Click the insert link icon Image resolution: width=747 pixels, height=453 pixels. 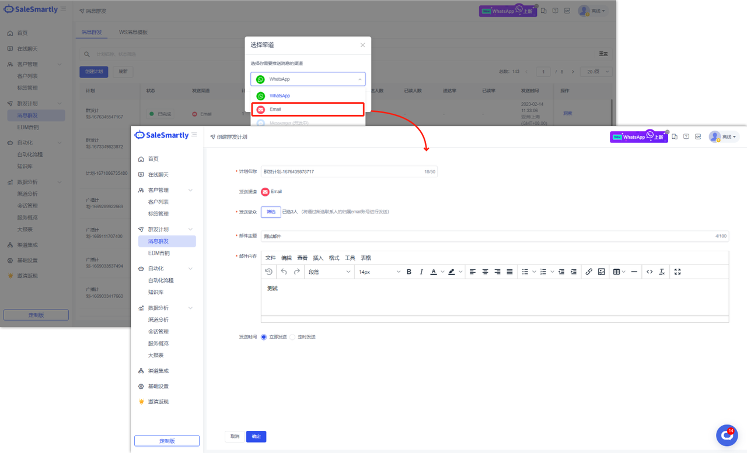click(588, 272)
